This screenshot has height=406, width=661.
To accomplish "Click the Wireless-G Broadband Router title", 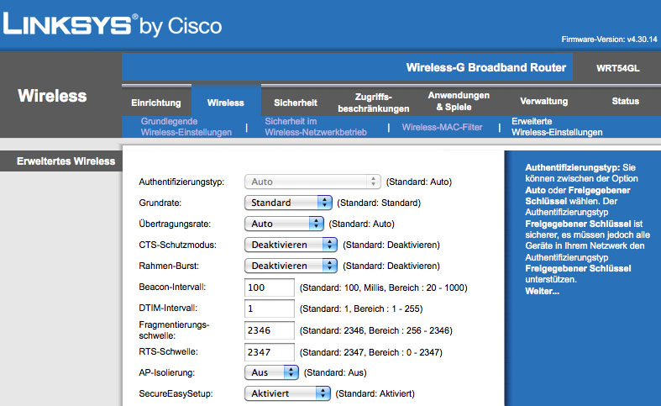I will [x=486, y=67].
